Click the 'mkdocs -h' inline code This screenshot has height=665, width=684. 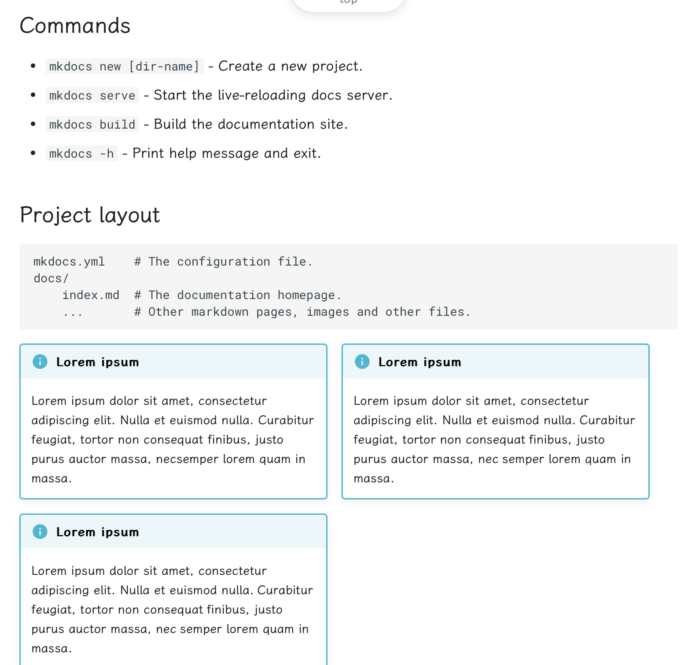81,154
